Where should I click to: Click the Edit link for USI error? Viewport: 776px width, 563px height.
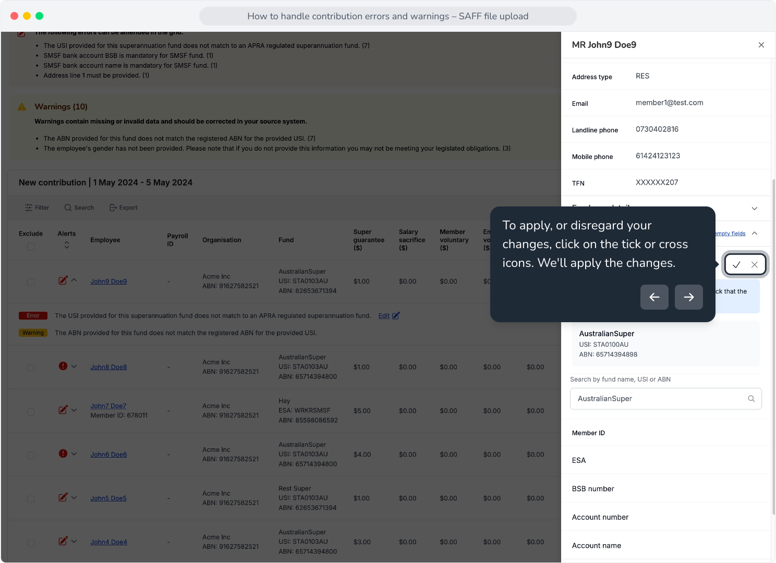point(384,316)
